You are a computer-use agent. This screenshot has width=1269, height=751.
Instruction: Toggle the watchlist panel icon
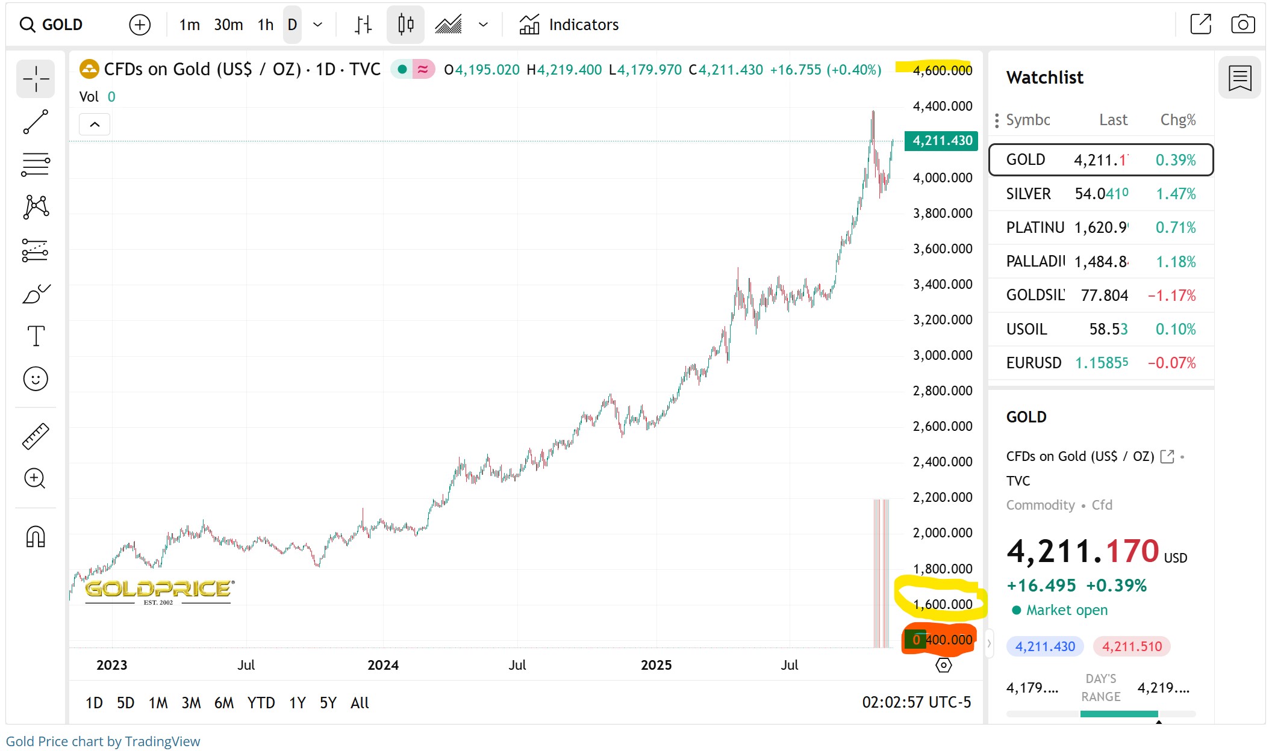coord(1239,78)
